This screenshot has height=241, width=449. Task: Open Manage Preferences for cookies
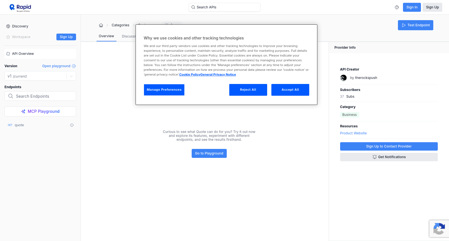pos(164,90)
